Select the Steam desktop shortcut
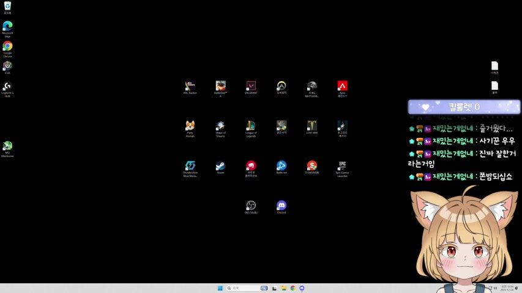 click(x=220, y=167)
